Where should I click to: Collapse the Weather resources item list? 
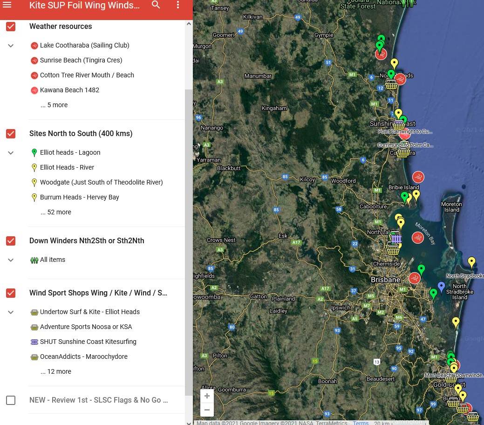tap(11, 46)
